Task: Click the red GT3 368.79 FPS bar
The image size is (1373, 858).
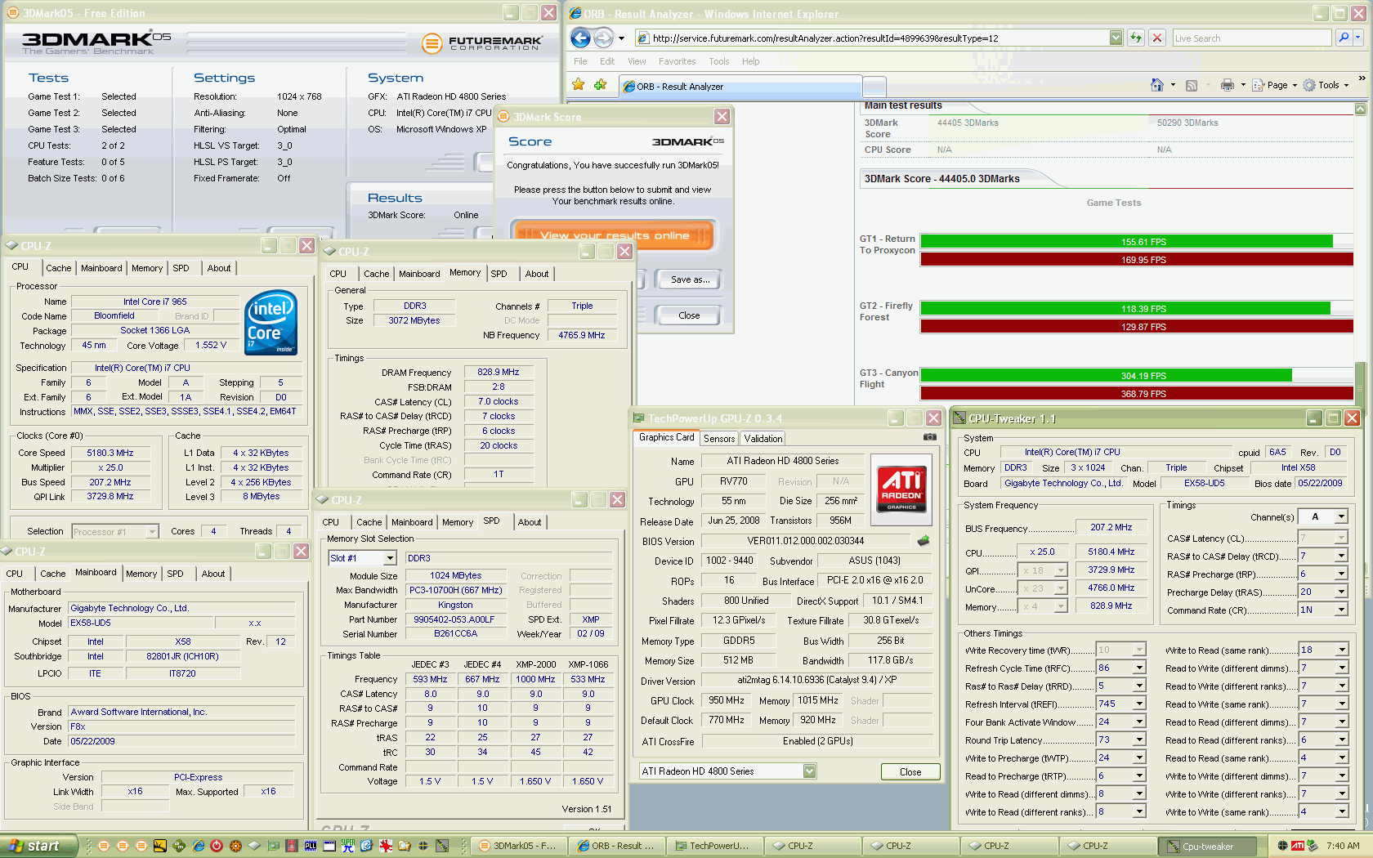Action: pos(1137,394)
